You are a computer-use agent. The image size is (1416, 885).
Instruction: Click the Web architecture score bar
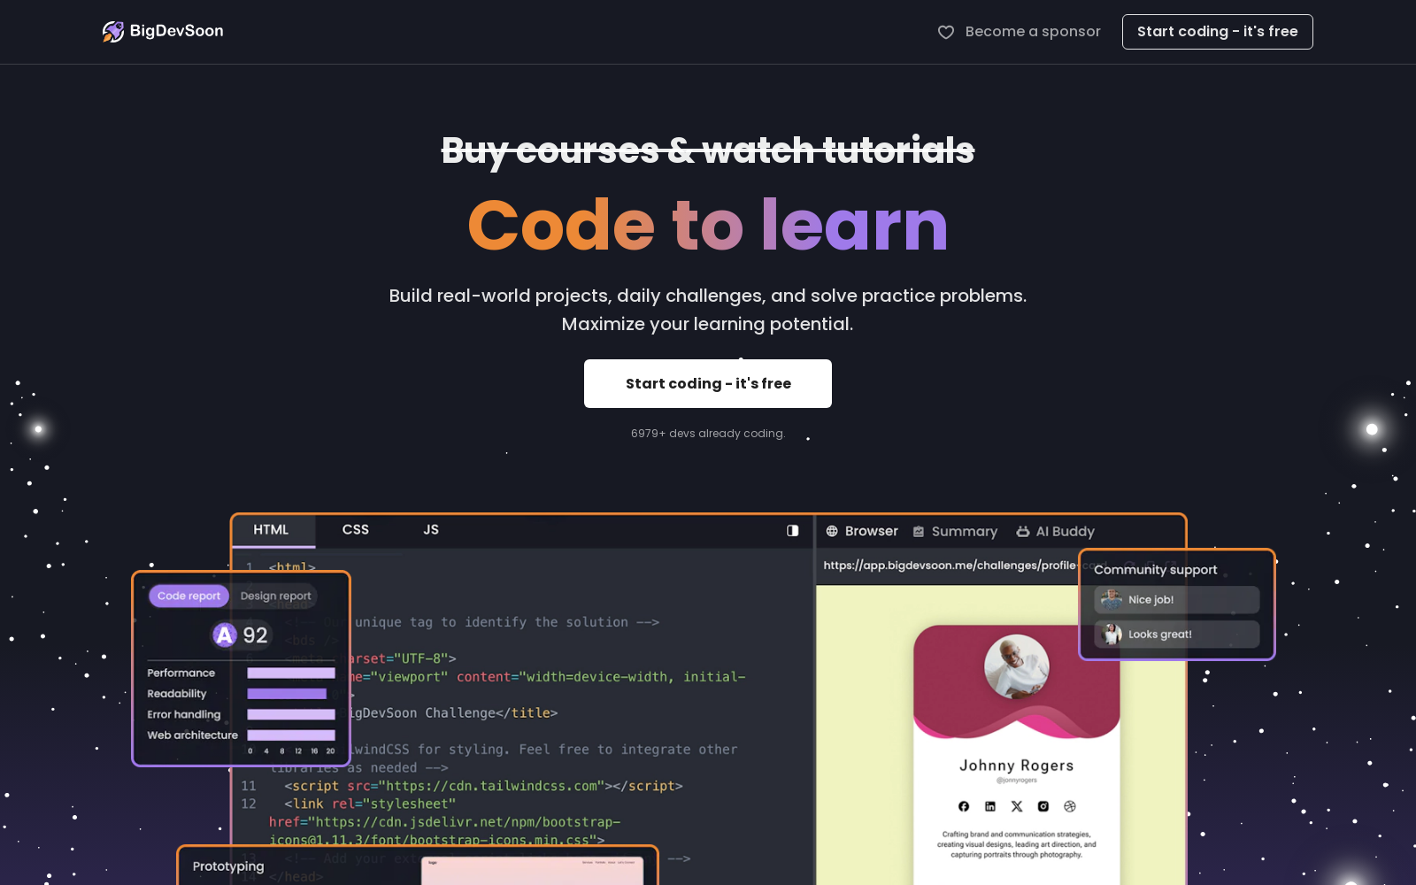pyautogui.click(x=291, y=735)
